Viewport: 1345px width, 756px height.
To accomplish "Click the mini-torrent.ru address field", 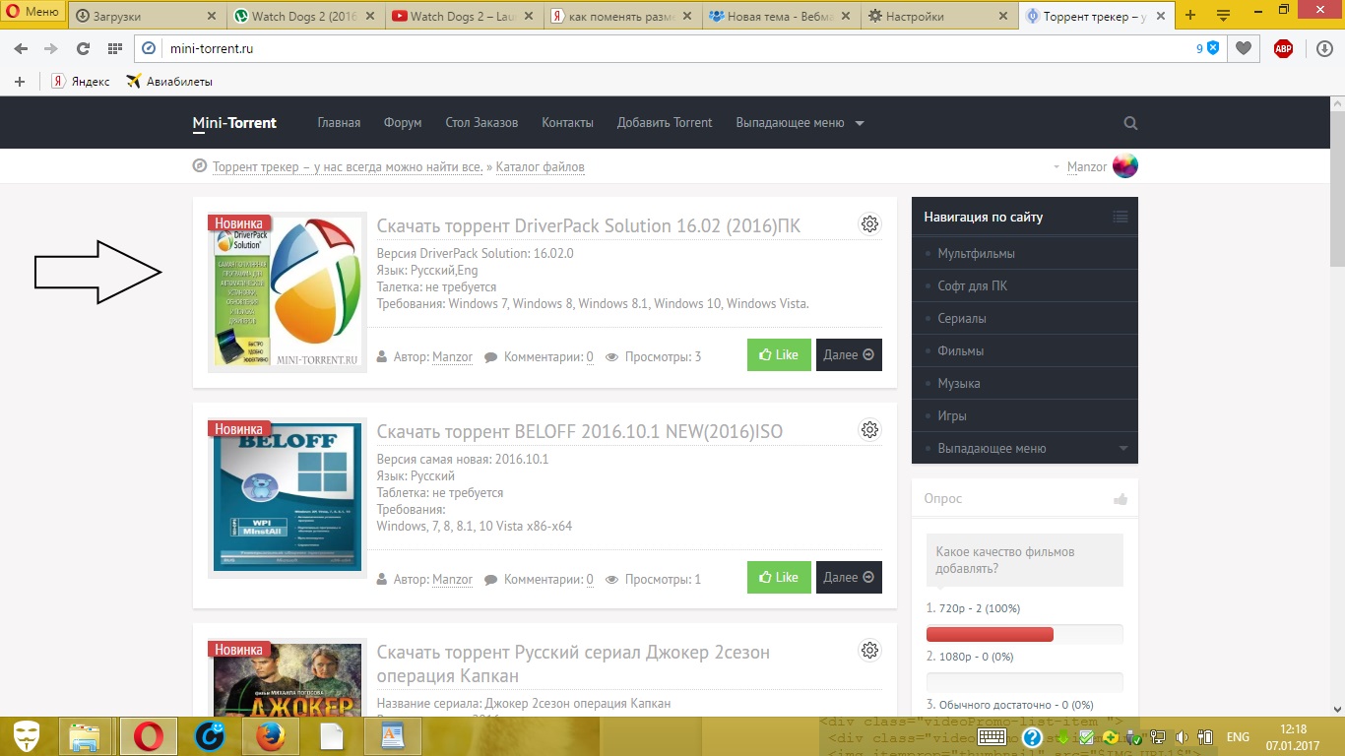I will coord(679,48).
